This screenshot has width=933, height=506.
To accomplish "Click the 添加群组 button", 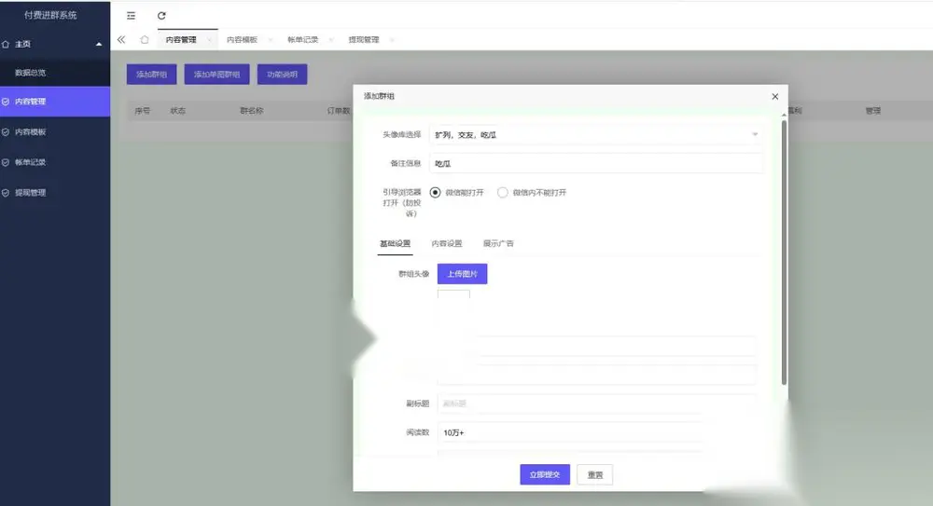I will (152, 75).
